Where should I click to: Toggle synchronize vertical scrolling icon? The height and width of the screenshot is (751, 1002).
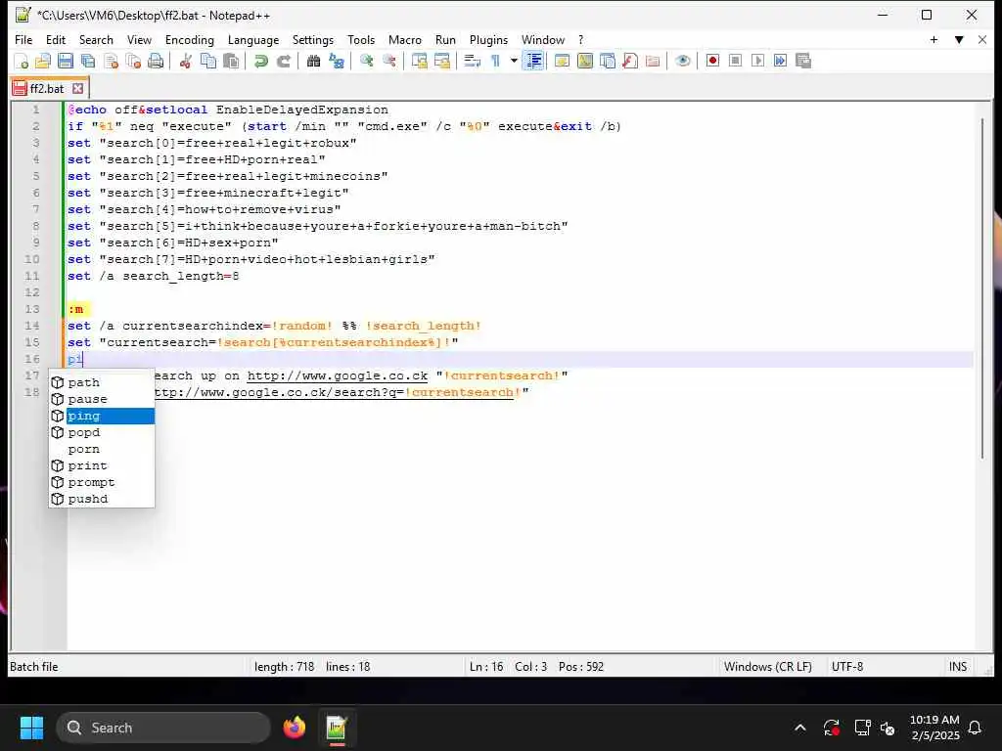(419, 62)
